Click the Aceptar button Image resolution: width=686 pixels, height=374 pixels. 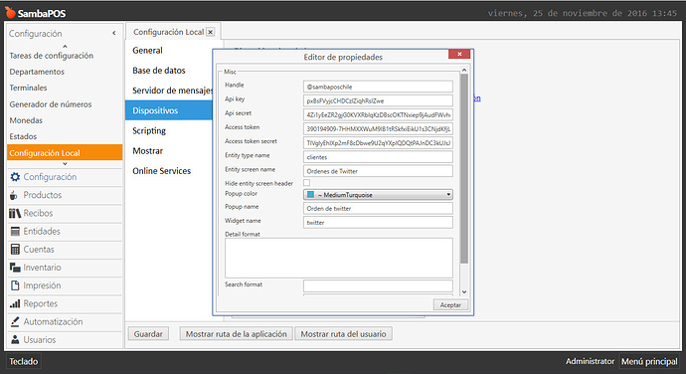pyautogui.click(x=450, y=304)
